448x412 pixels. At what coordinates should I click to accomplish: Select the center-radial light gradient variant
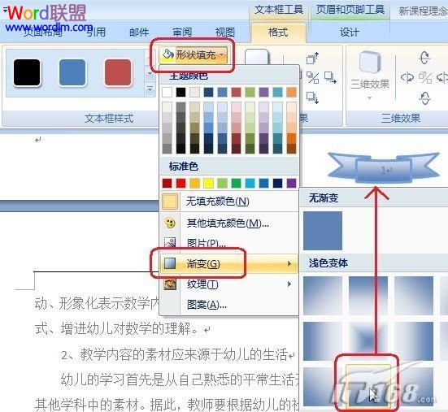point(368,341)
